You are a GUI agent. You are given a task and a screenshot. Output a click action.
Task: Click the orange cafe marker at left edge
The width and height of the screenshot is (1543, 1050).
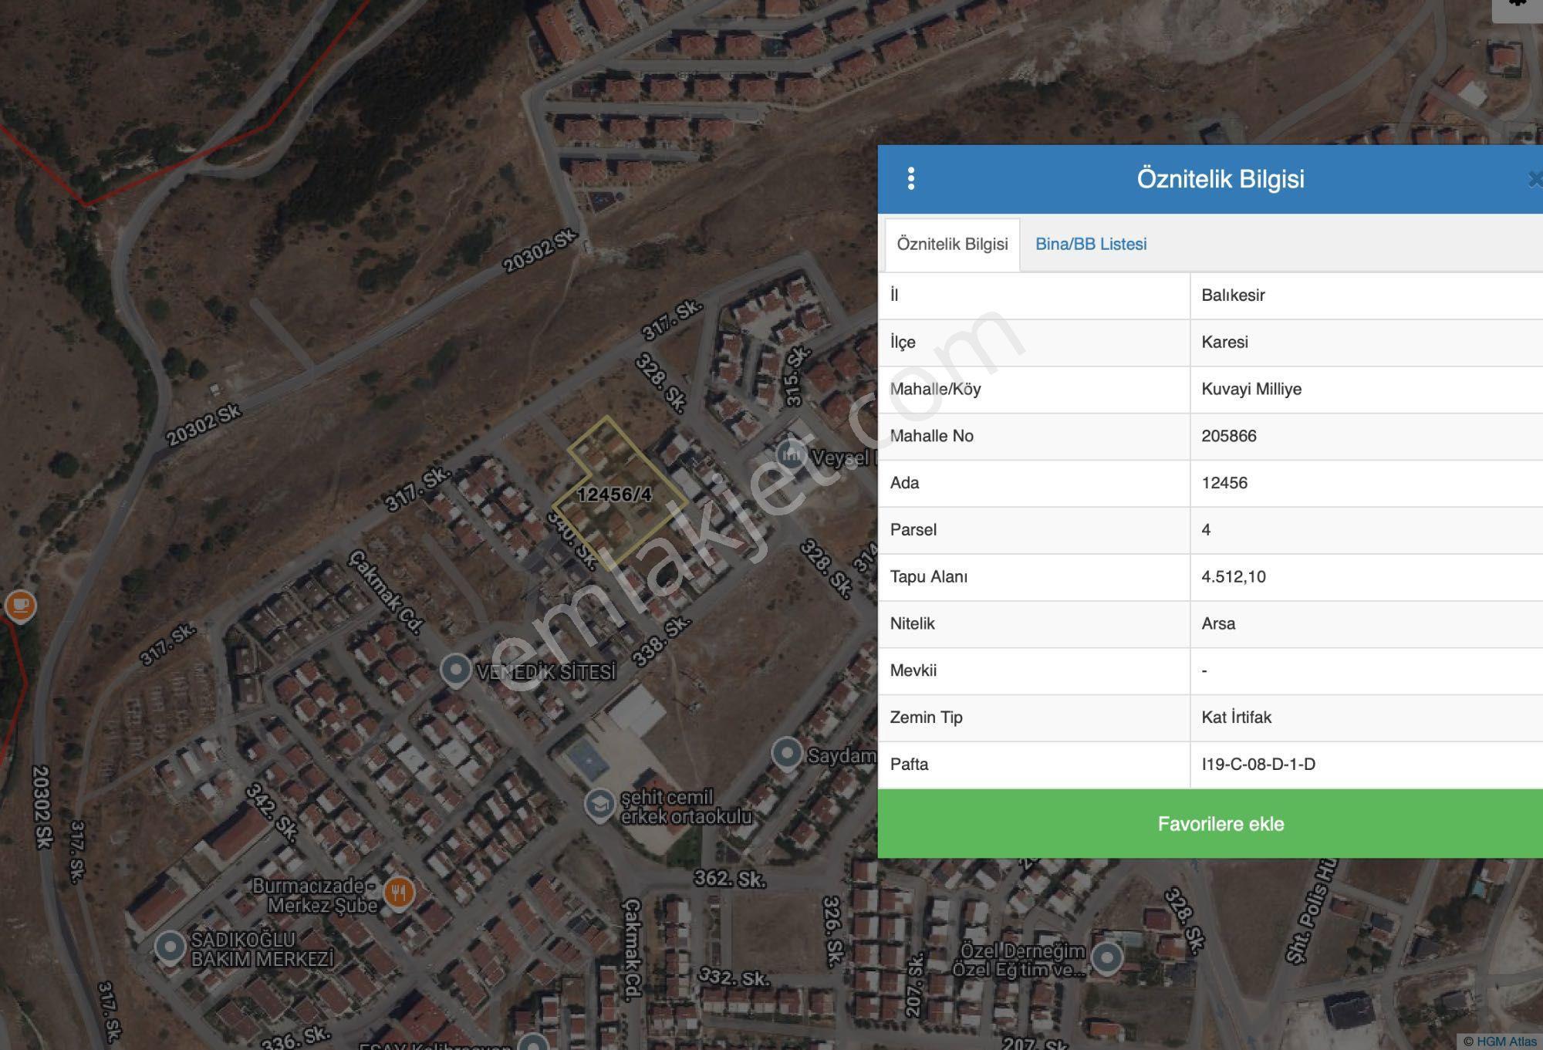pyautogui.click(x=20, y=606)
